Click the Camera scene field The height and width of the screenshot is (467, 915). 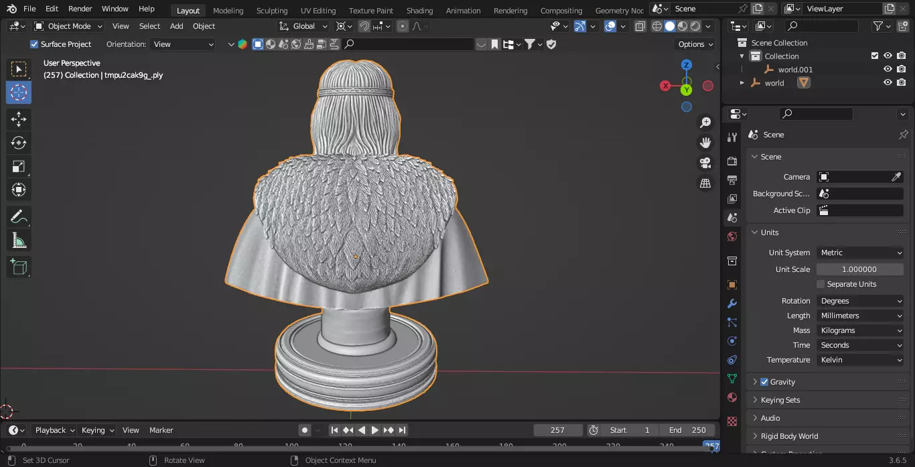(x=861, y=177)
